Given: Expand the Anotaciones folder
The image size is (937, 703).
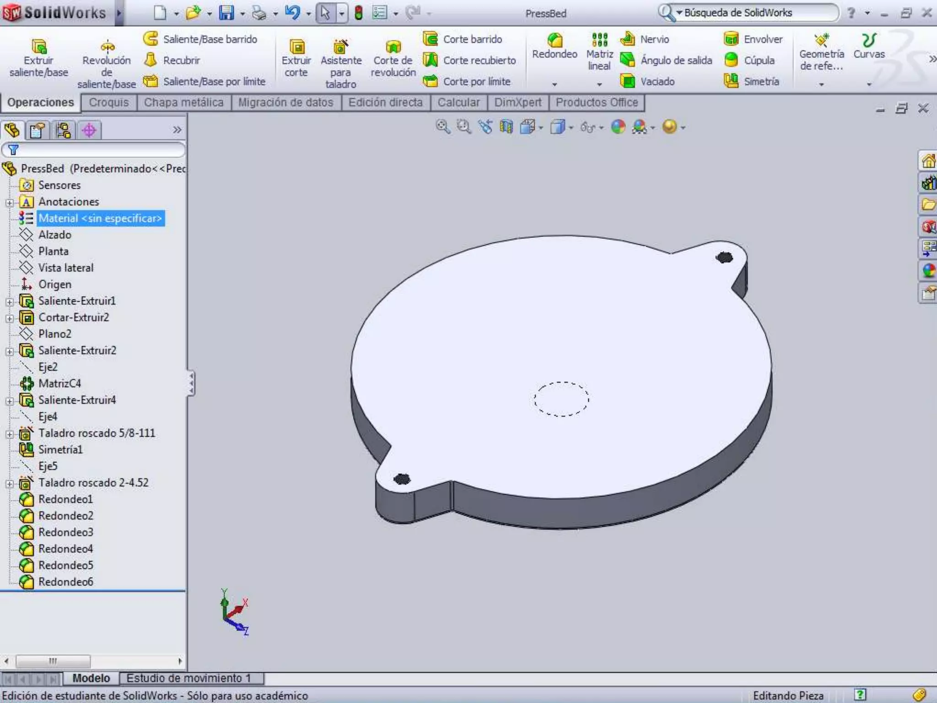Looking at the screenshot, I should coord(10,203).
